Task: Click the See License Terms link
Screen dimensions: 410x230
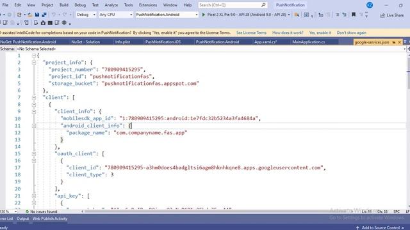Action: [251, 33]
